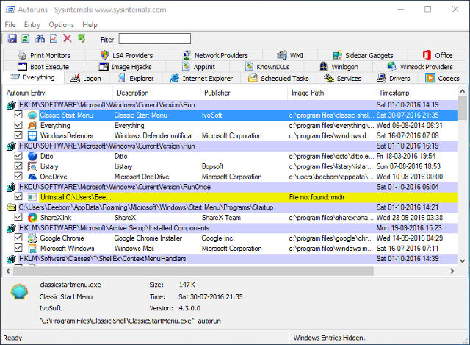This screenshot has height=345, width=470.
Task: Toggle the ShareX.lnk checkbox
Action: coord(18,217)
